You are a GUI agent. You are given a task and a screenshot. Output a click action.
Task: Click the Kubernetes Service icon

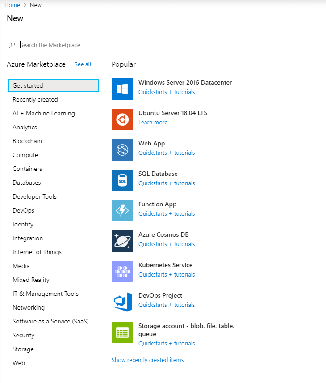[122, 272]
